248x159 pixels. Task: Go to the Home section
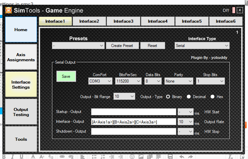click(x=21, y=29)
